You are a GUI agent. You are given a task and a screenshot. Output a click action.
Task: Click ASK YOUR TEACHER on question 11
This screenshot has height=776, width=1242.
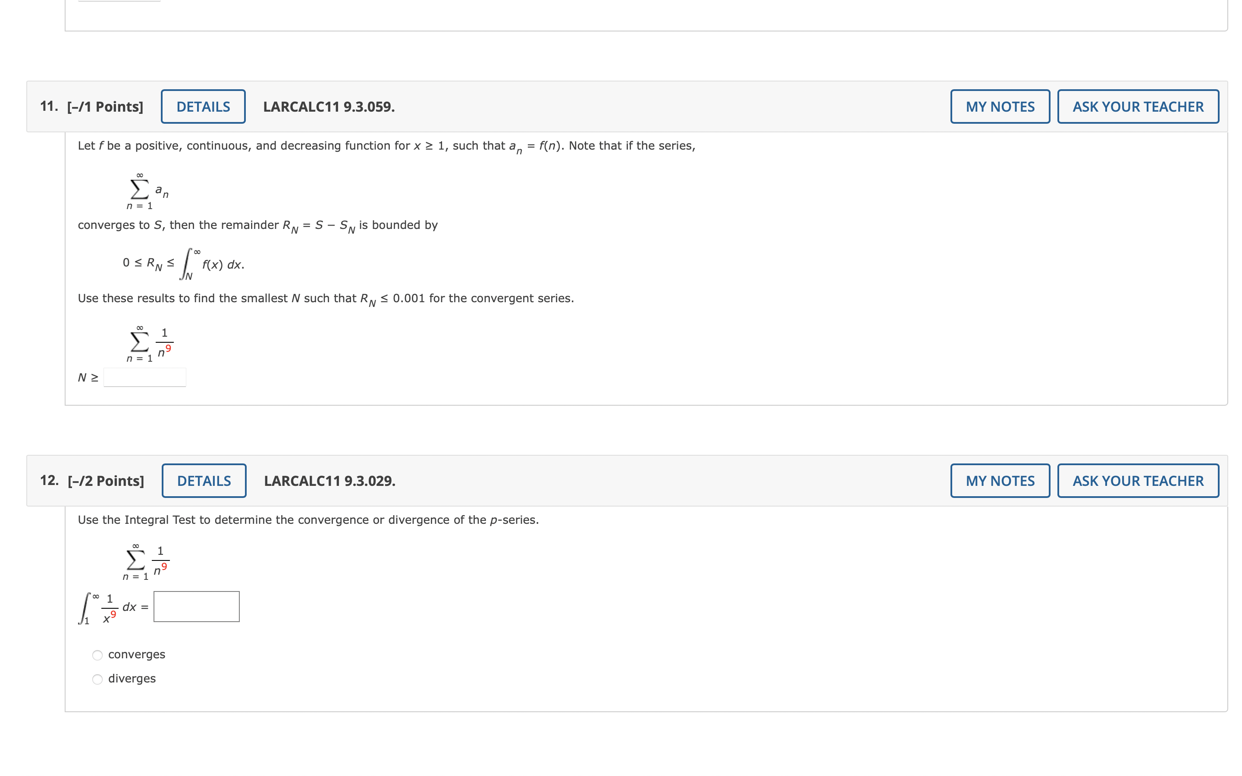1137,107
